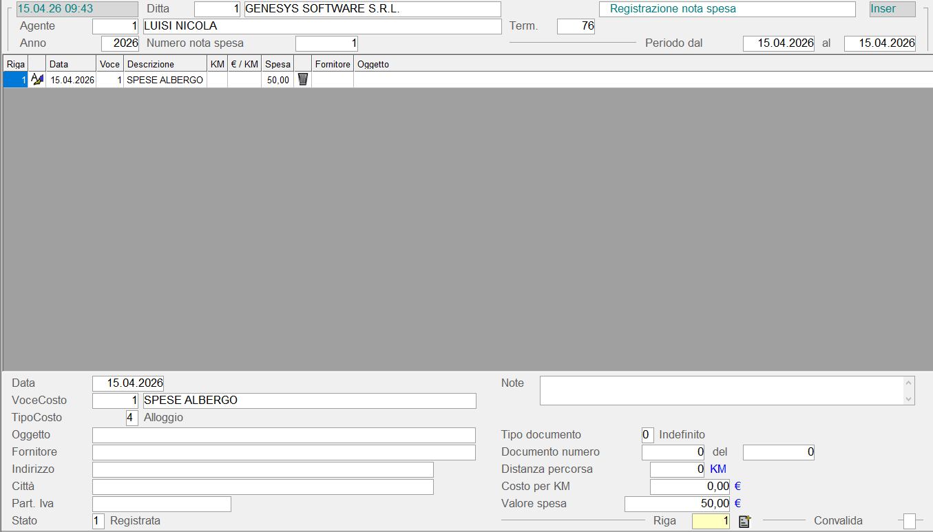Click the Part. Iva input field

coord(162,504)
